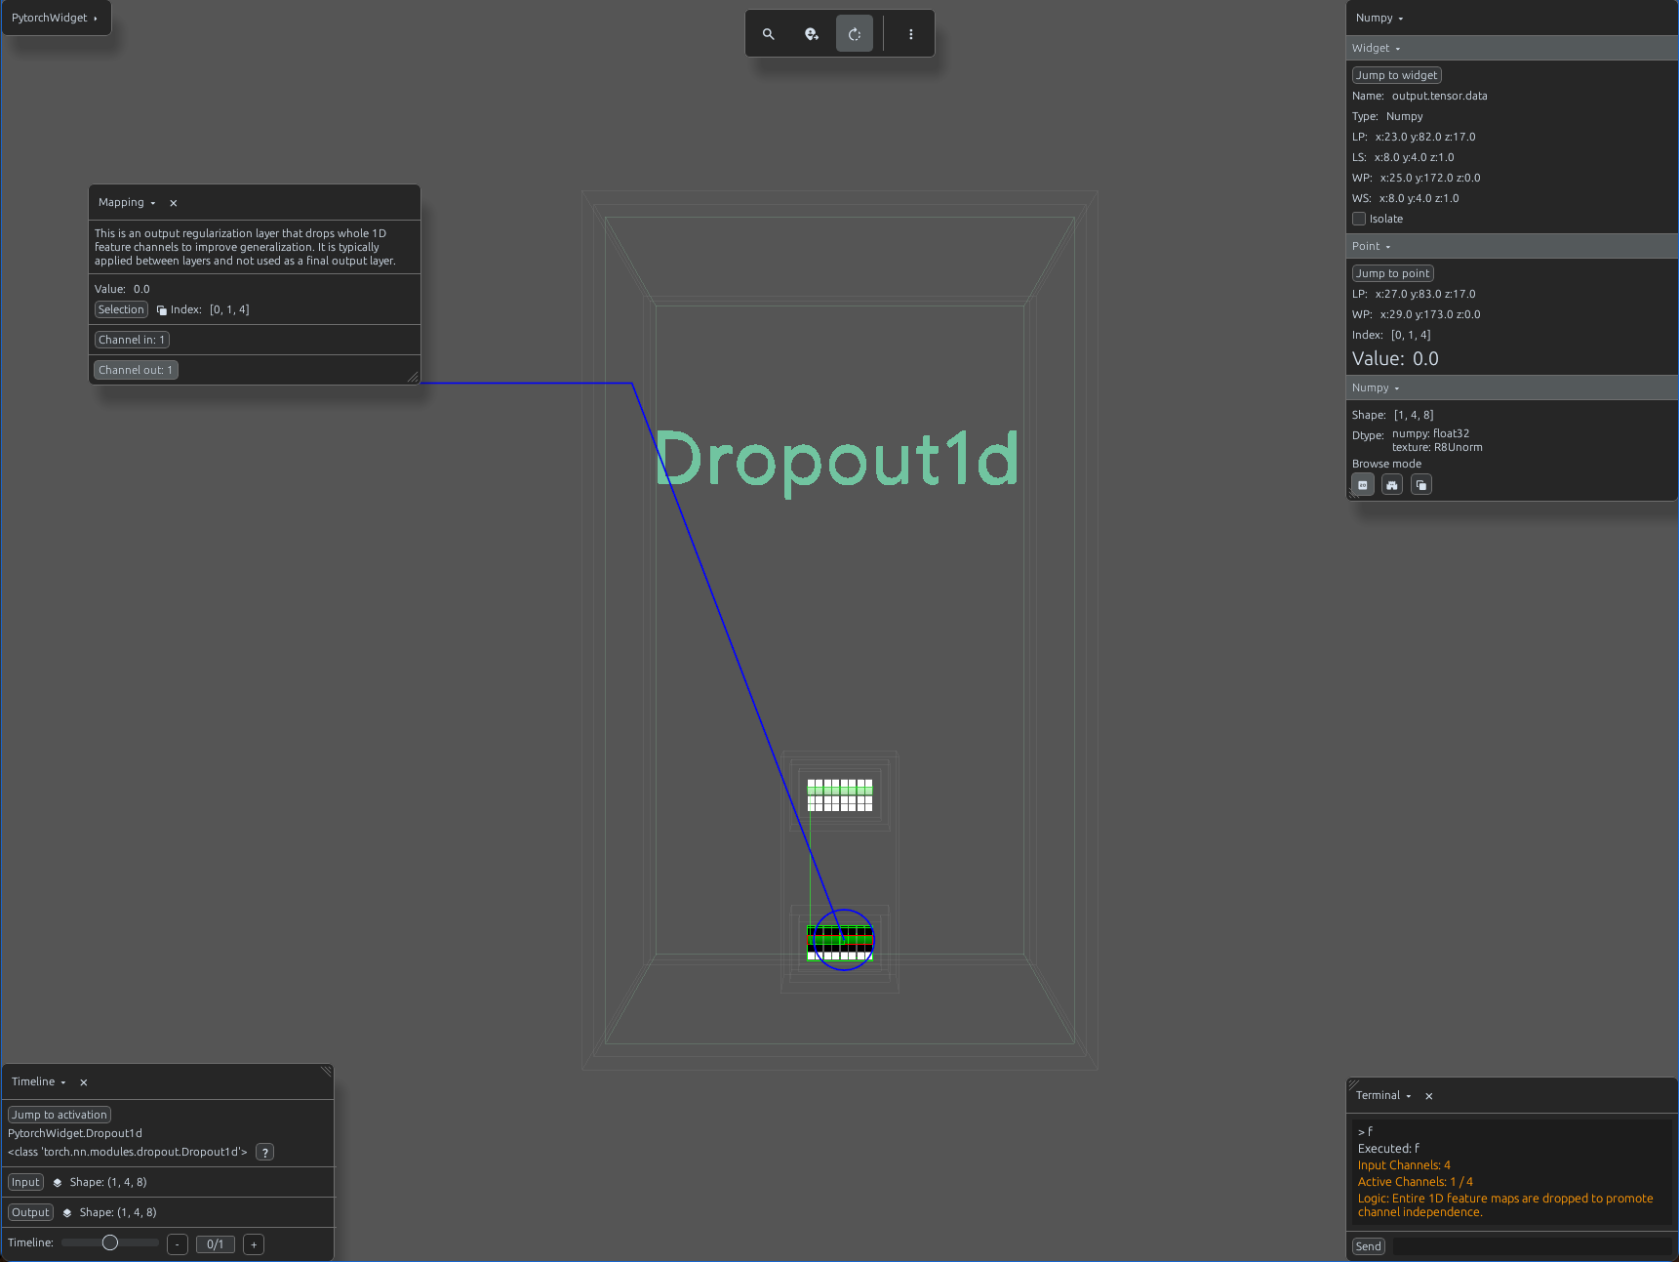
Task: Open the Timeline panel dropdown
Action: [x=39, y=1082]
